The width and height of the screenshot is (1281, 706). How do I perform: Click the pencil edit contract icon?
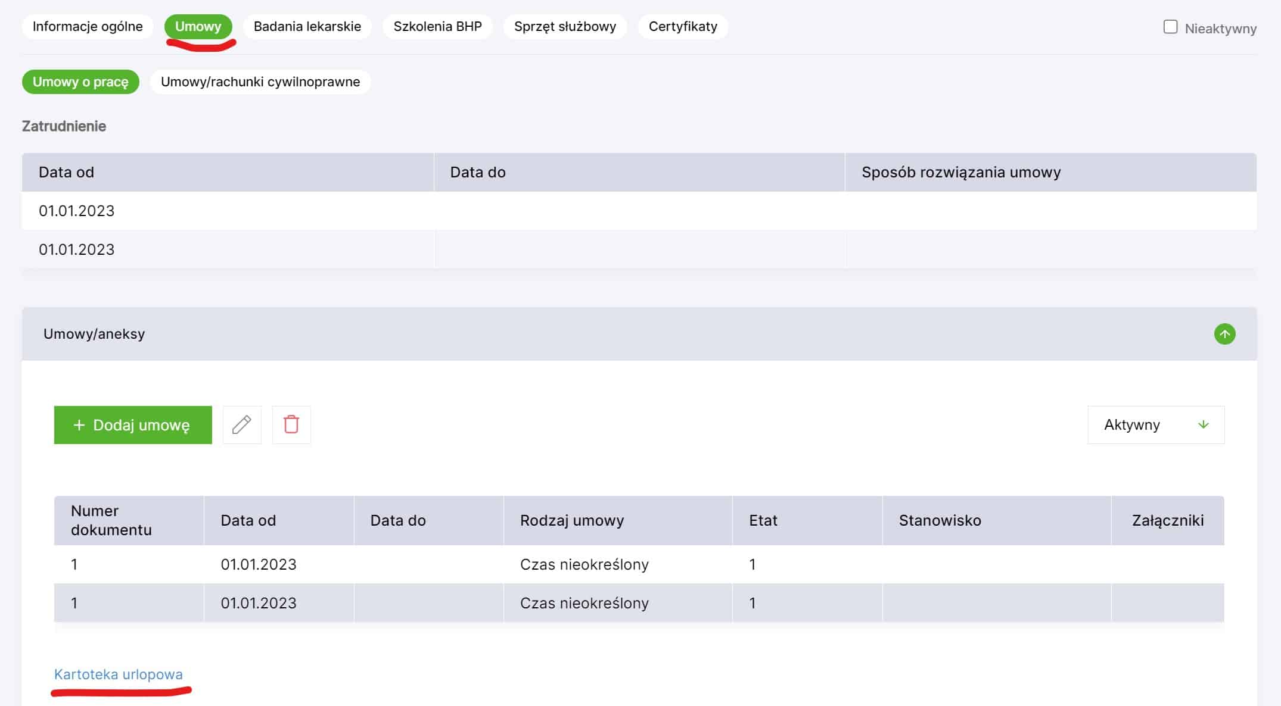tap(242, 425)
